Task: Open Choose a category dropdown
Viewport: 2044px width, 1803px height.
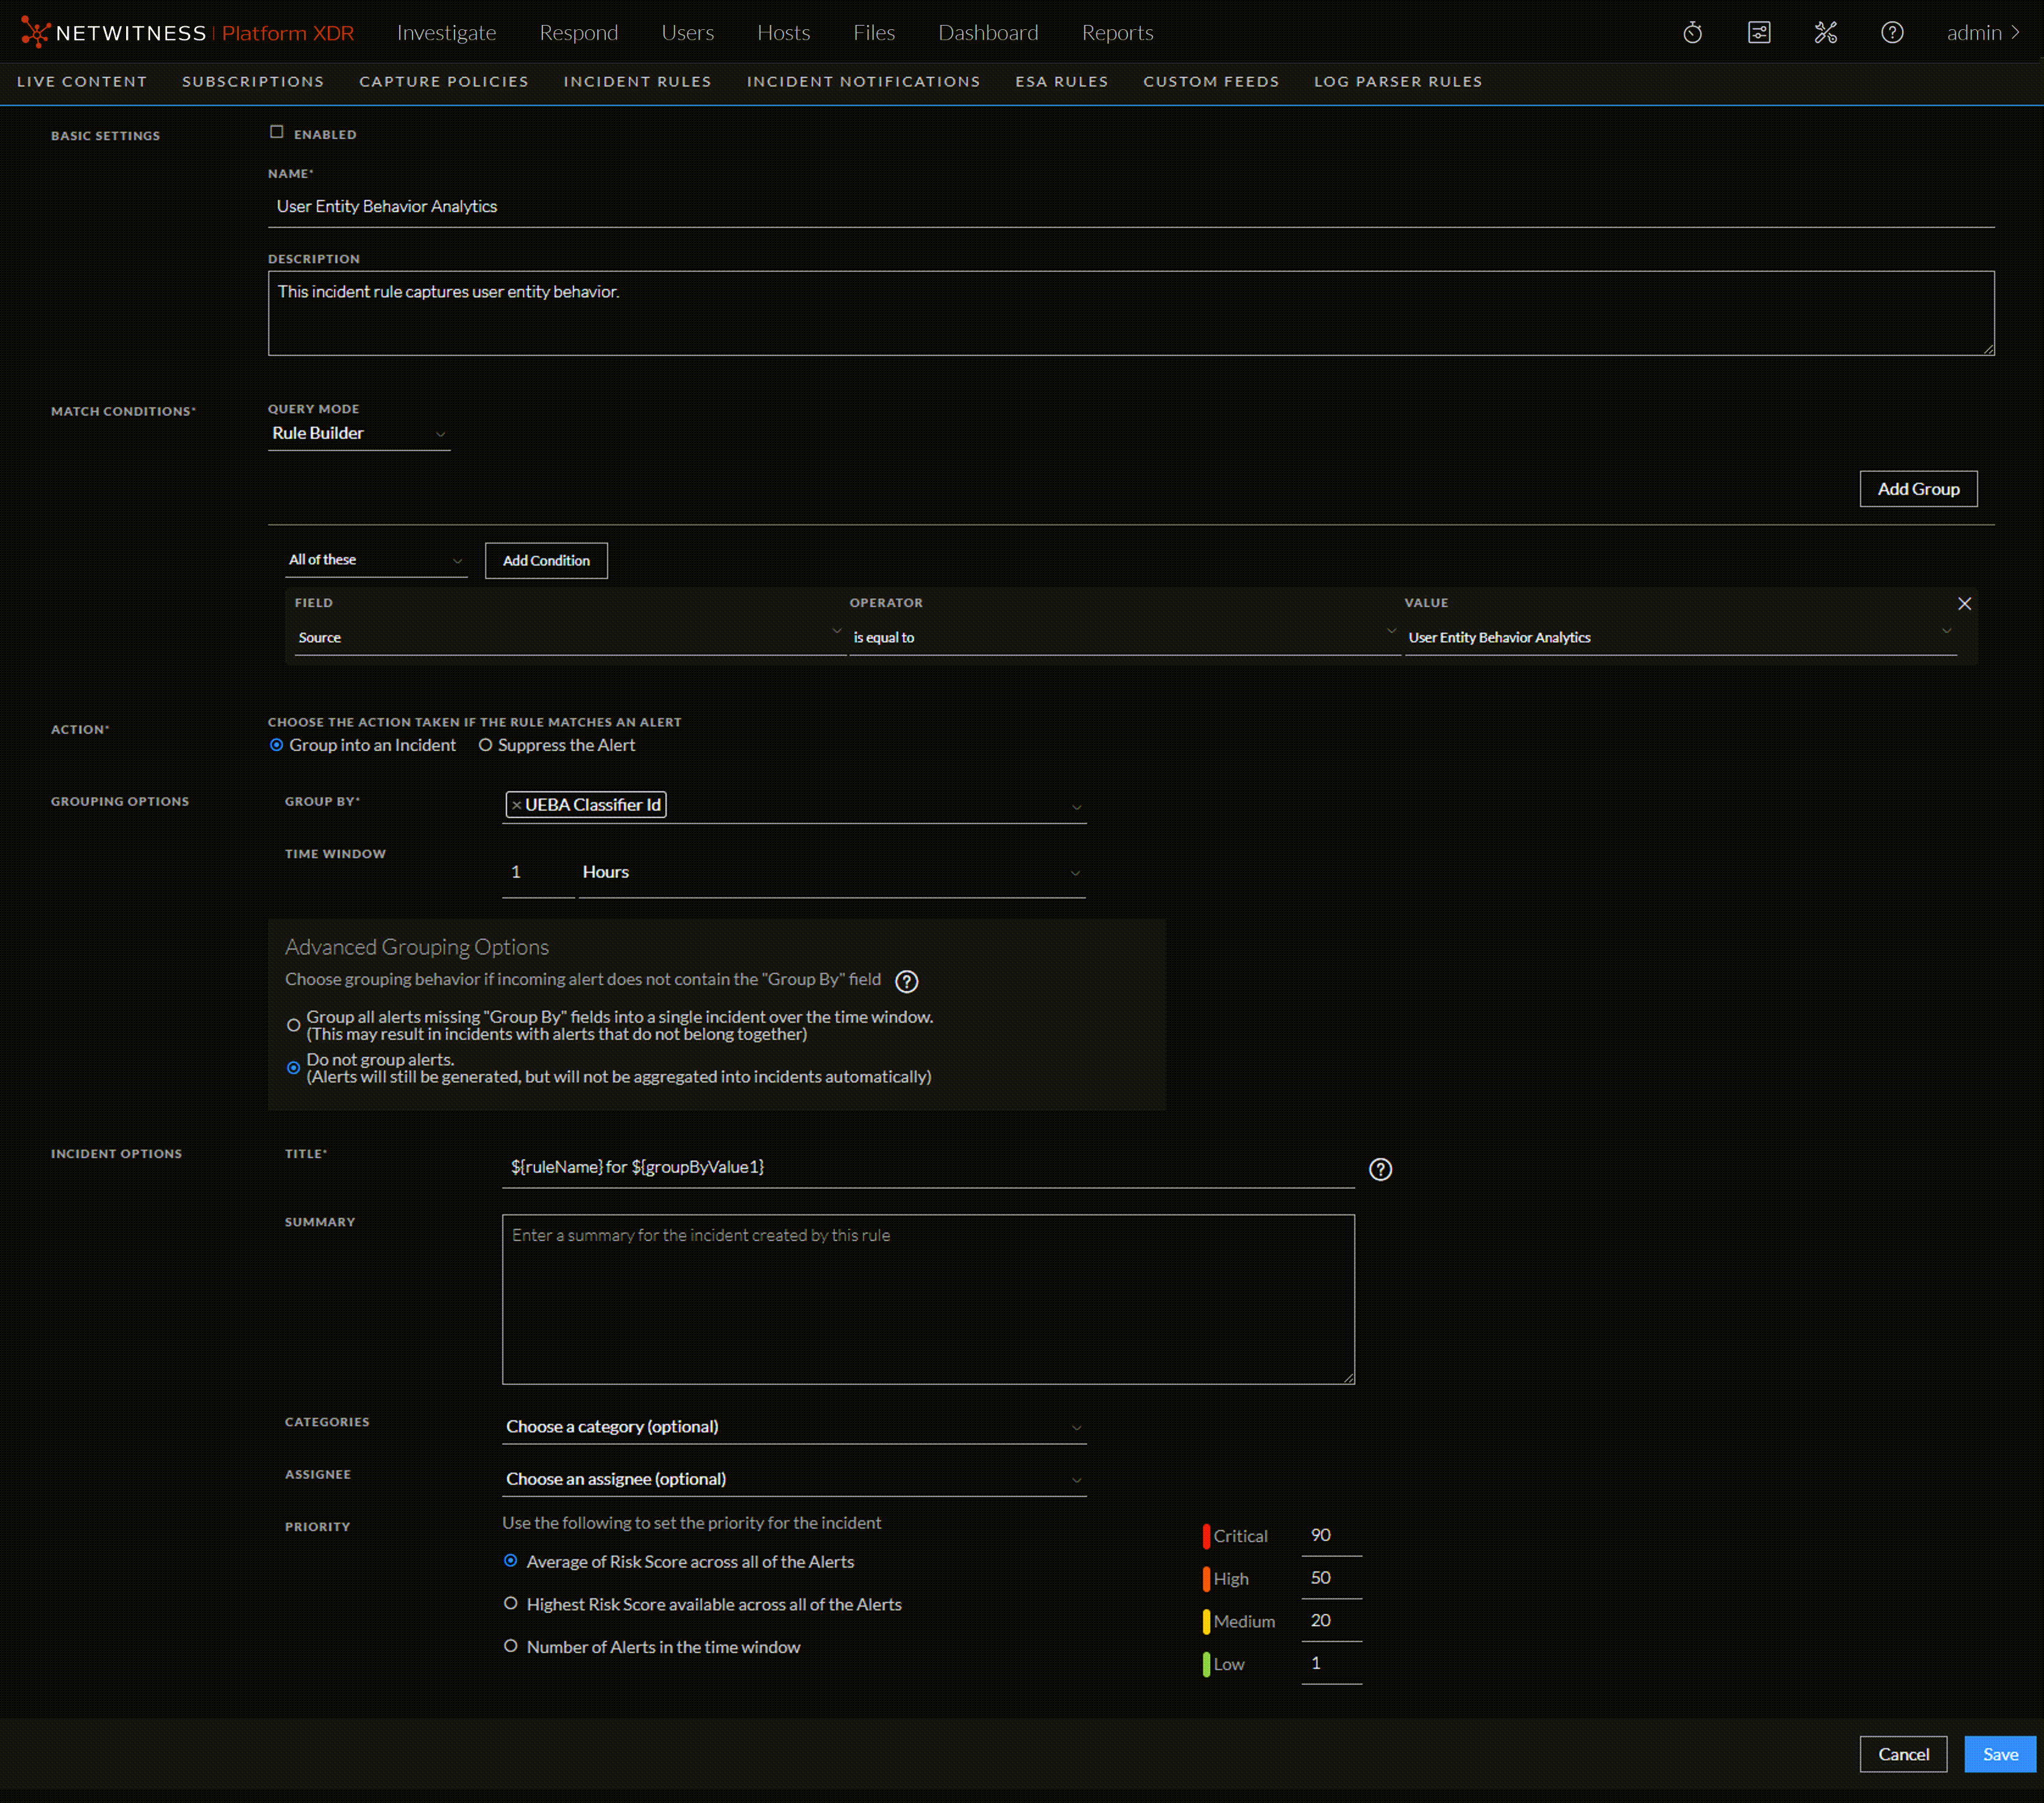Action: (x=793, y=1427)
